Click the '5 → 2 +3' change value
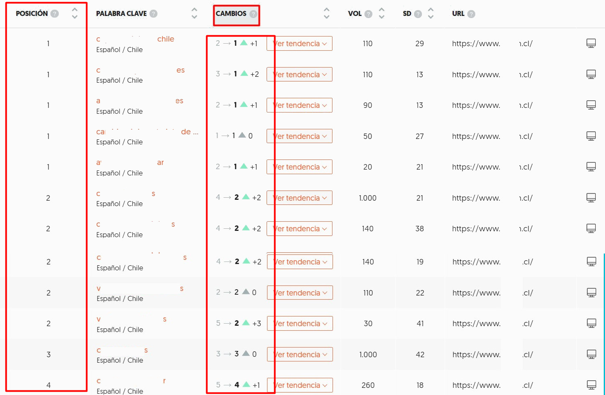 tap(238, 323)
